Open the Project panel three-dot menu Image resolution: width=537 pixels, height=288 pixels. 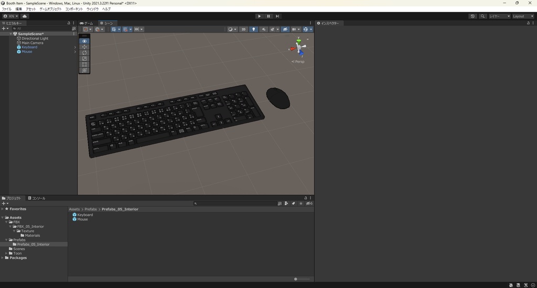[310, 198]
